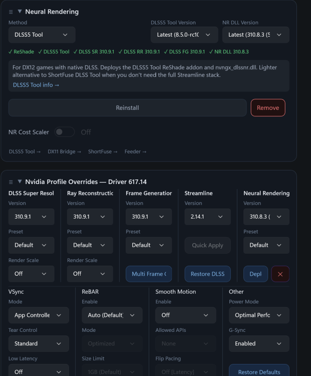
Task: Open the ShortFuse link
Action: pyautogui.click(x=103, y=151)
